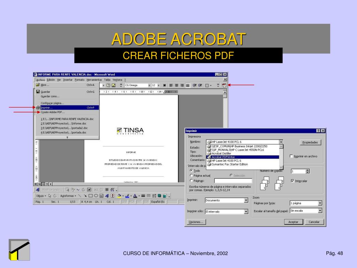357x268 pixels.
Task: Click the Word help question-mark toolbar icon
Action: [x=108, y=85]
